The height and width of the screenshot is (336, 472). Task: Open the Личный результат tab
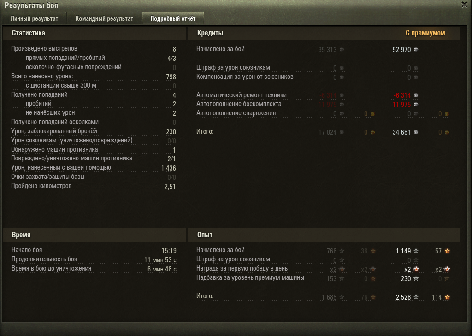click(x=34, y=18)
